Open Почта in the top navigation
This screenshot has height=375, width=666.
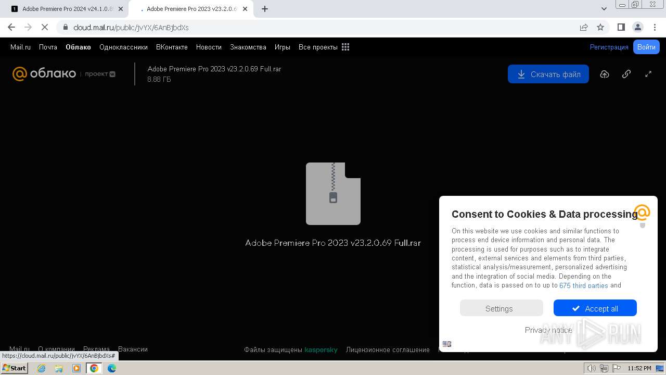(x=48, y=47)
